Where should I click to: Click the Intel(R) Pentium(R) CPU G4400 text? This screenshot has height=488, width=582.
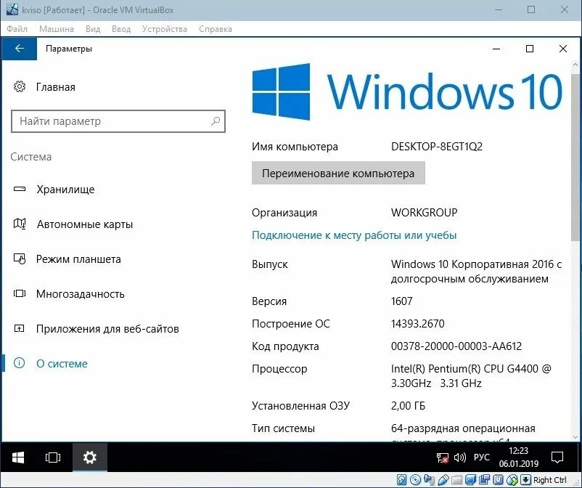coord(471,375)
